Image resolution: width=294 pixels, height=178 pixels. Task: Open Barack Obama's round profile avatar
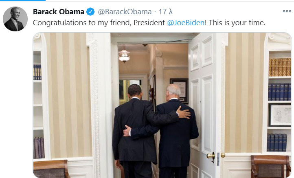[15, 19]
